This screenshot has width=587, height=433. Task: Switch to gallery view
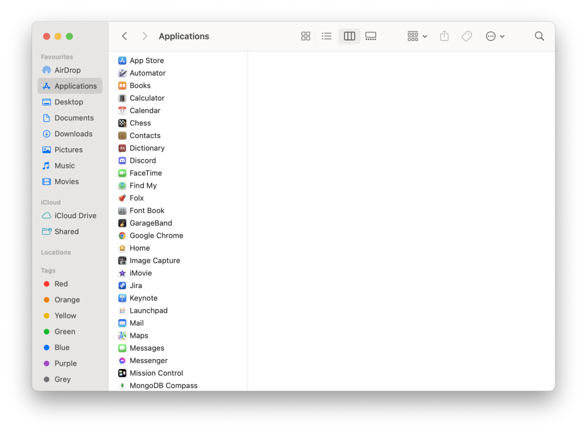coord(371,36)
